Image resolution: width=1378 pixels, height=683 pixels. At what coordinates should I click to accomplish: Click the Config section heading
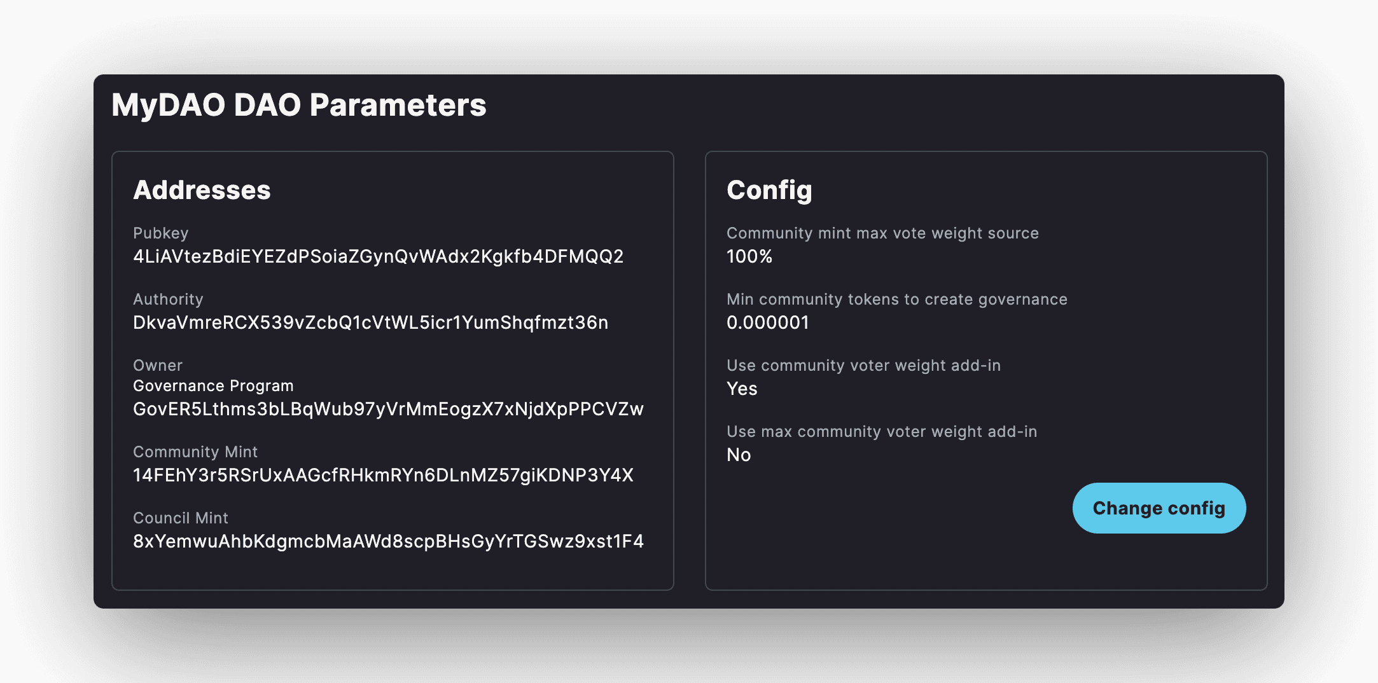[x=769, y=190]
